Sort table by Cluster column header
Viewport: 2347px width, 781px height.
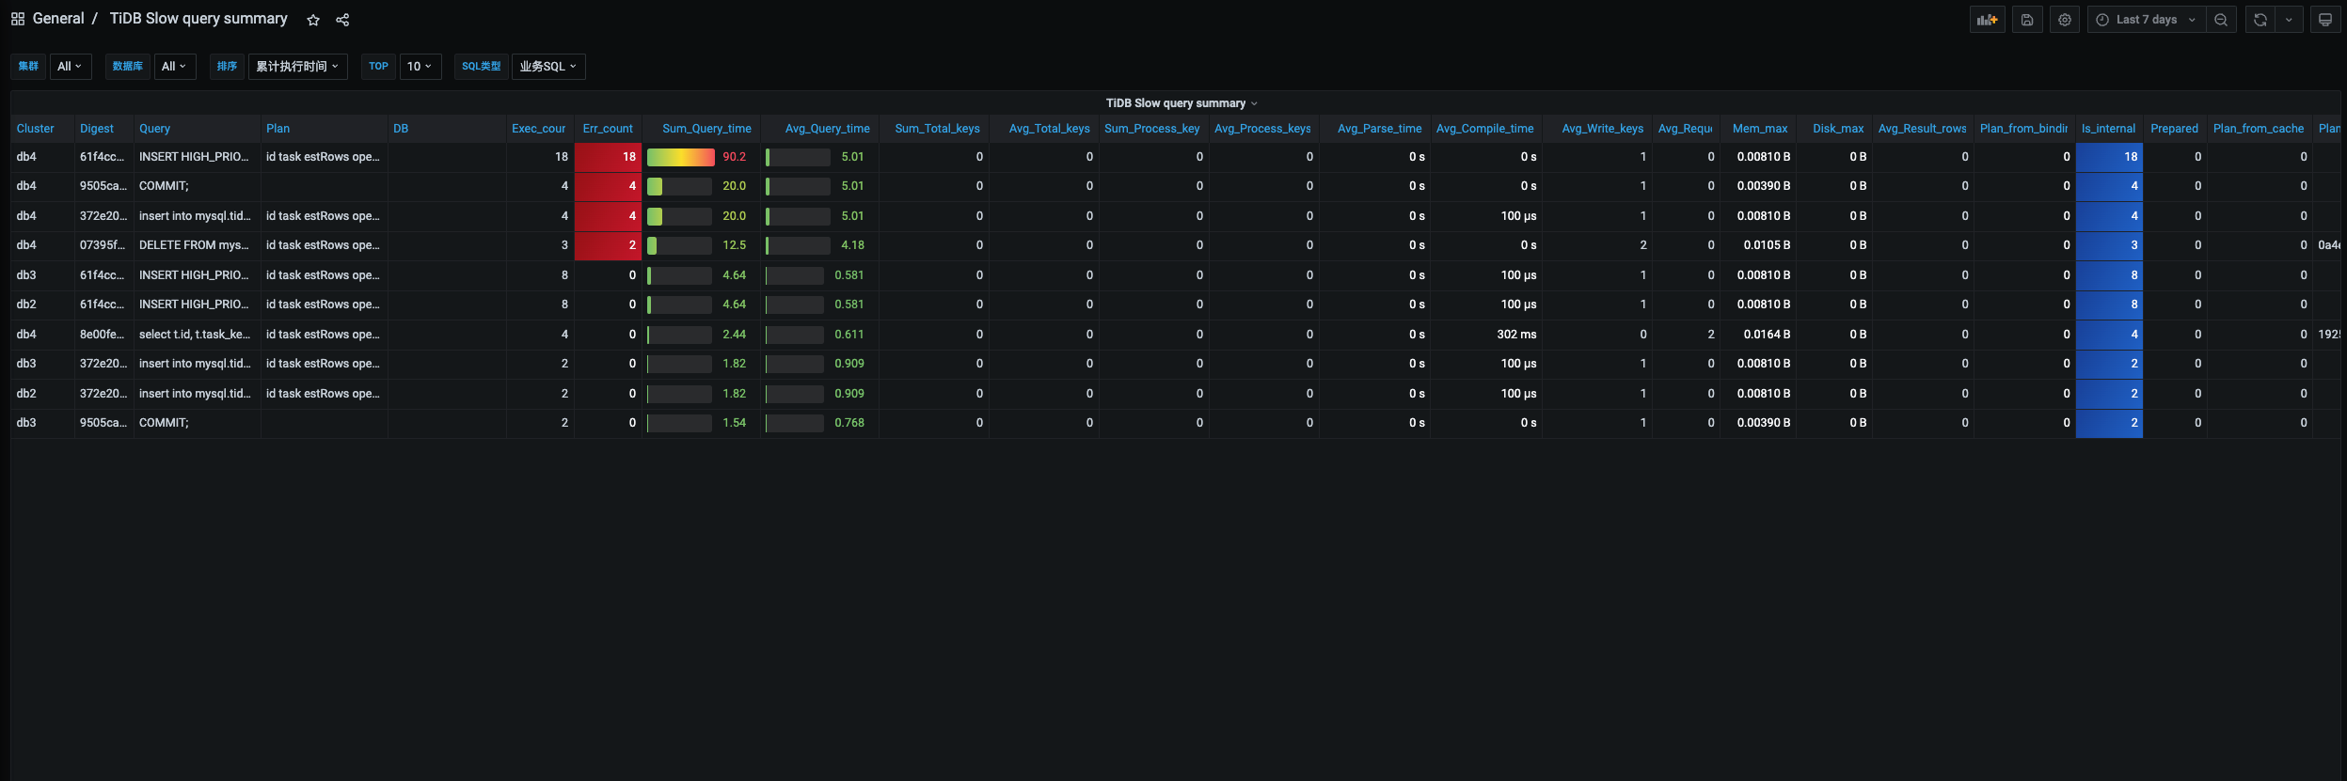(36, 129)
